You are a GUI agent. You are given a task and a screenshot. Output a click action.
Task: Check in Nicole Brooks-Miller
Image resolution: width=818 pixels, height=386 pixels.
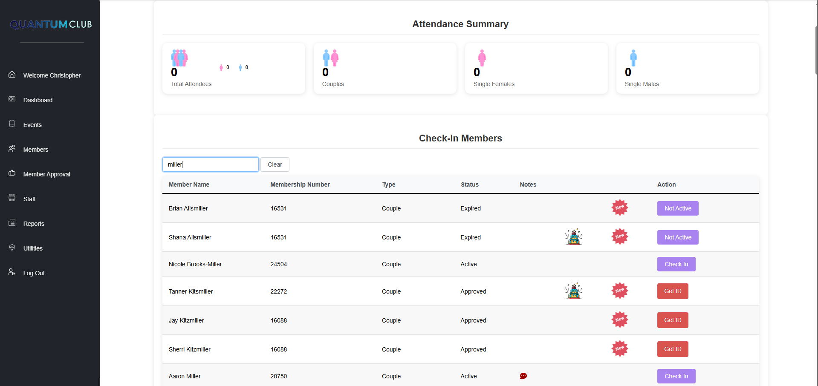(x=676, y=264)
